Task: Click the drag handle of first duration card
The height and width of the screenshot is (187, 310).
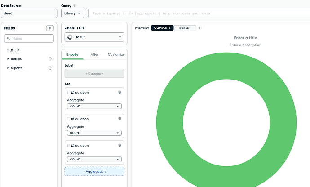Action: [68, 92]
